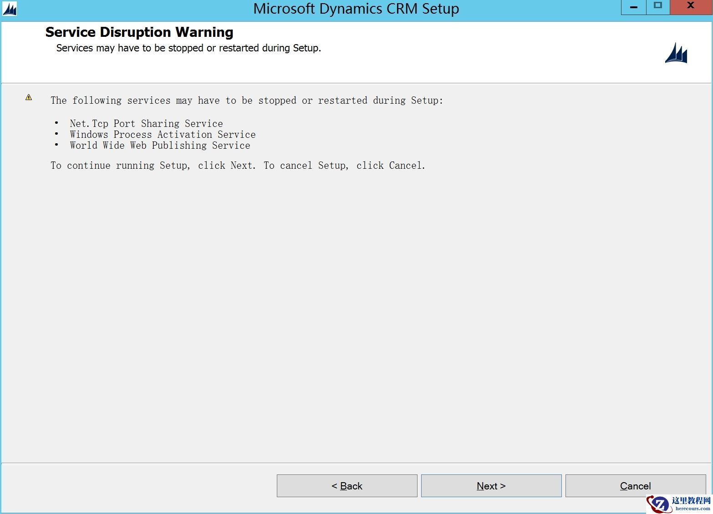Maximize the Microsoft Dynamics CRM Setup window
Image resolution: width=713 pixels, height=514 pixels.
click(x=657, y=7)
